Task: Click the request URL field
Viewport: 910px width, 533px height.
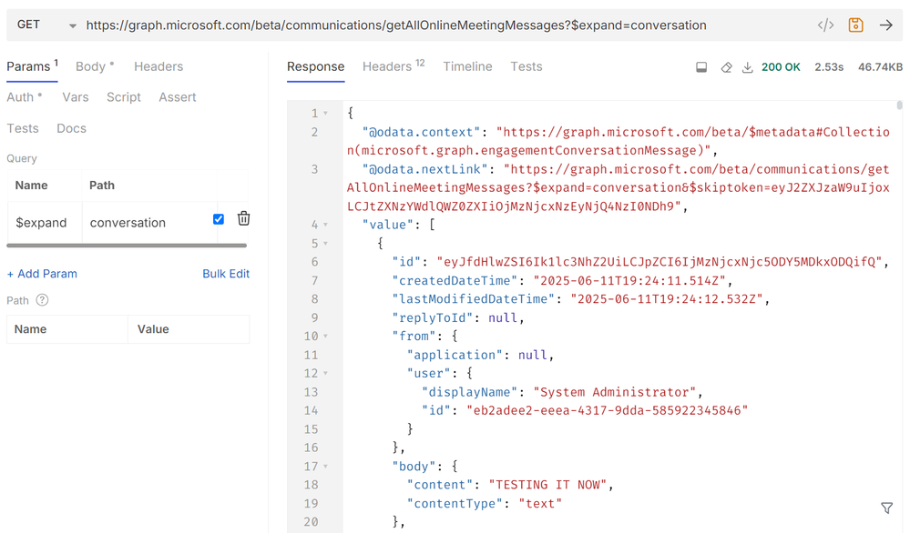Action: click(396, 25)
